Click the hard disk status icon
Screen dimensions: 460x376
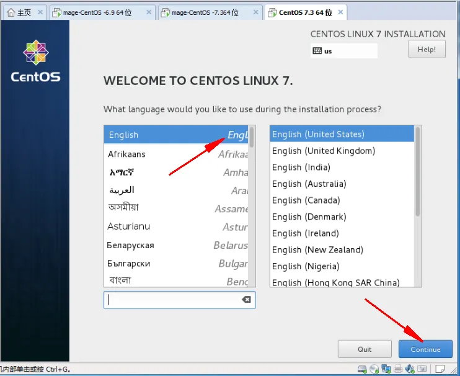(x=362, y=369)
